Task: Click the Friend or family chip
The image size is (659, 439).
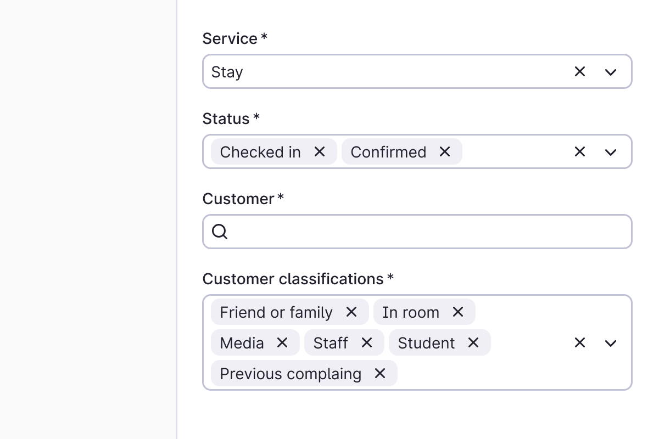Action: click(x=276, y=312)
